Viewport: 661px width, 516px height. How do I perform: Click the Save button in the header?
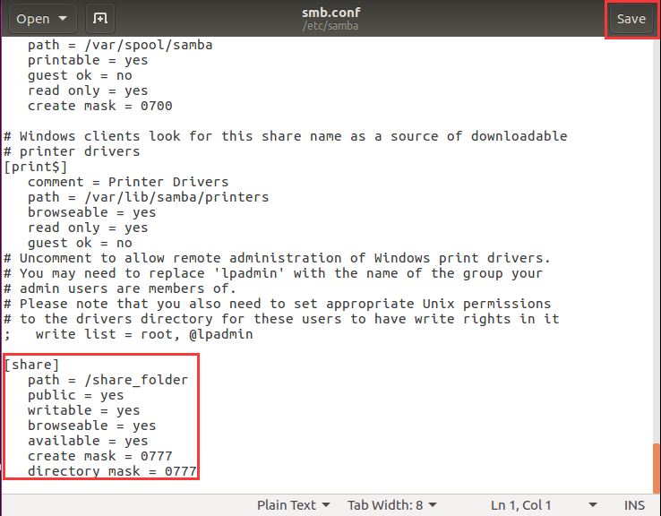(x=631, y=19)
